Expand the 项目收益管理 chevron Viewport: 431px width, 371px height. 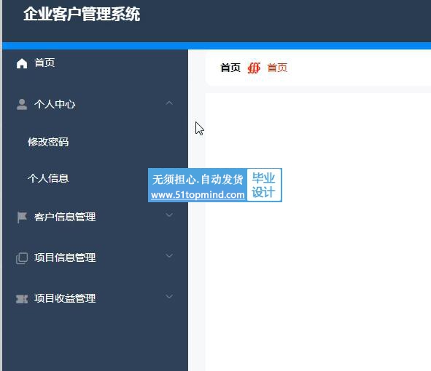169,296
